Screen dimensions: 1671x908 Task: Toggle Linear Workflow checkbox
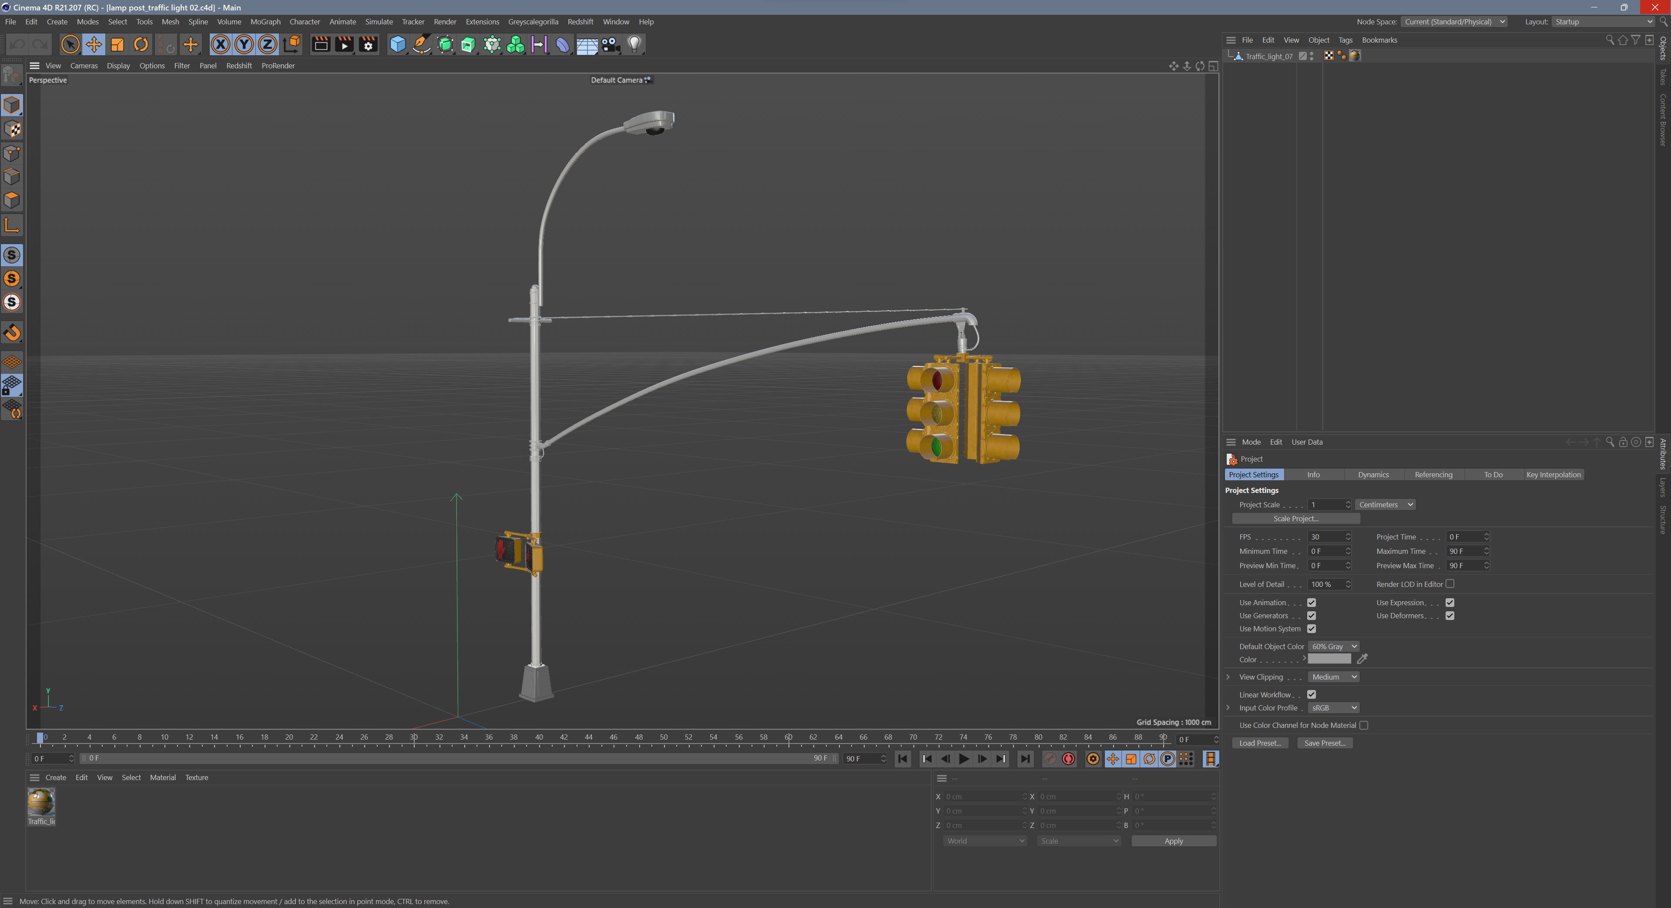[x=1311, y=695]
